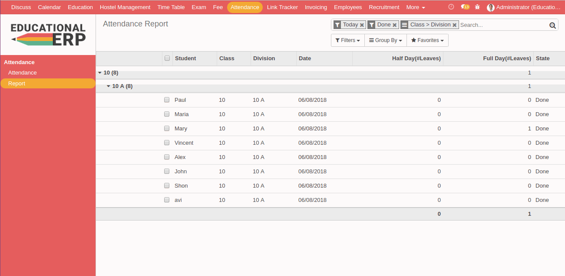Open the clock activities icon

click(451, 7)
